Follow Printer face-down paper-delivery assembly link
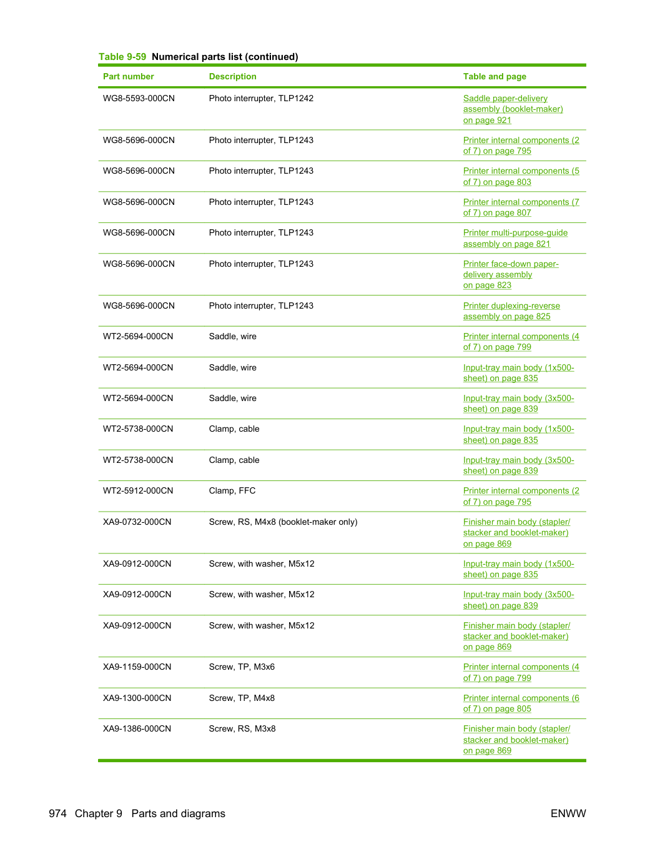 (x=511, y=275)
